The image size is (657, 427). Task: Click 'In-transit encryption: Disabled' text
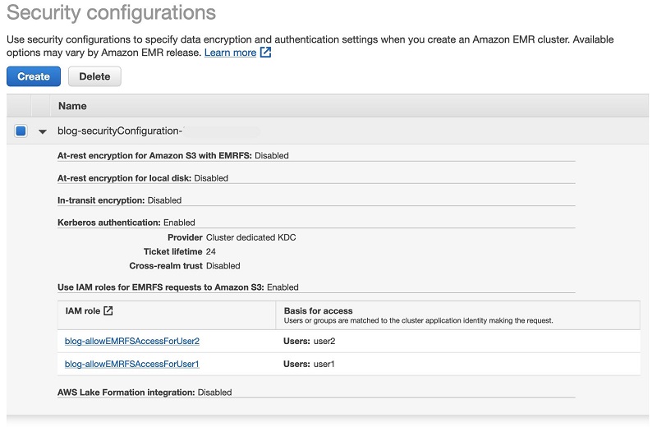tap(119, 200)
